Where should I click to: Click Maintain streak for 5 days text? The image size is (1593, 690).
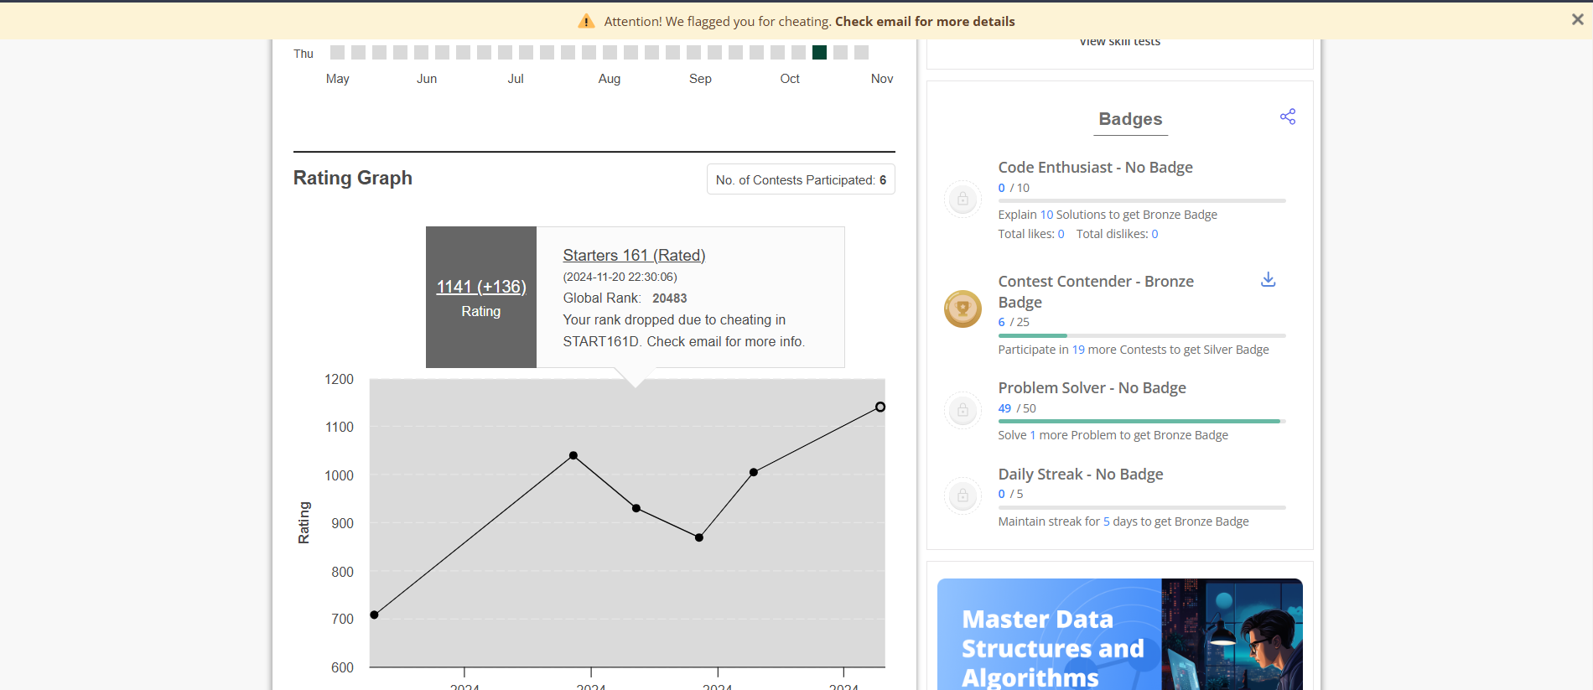1123,521
